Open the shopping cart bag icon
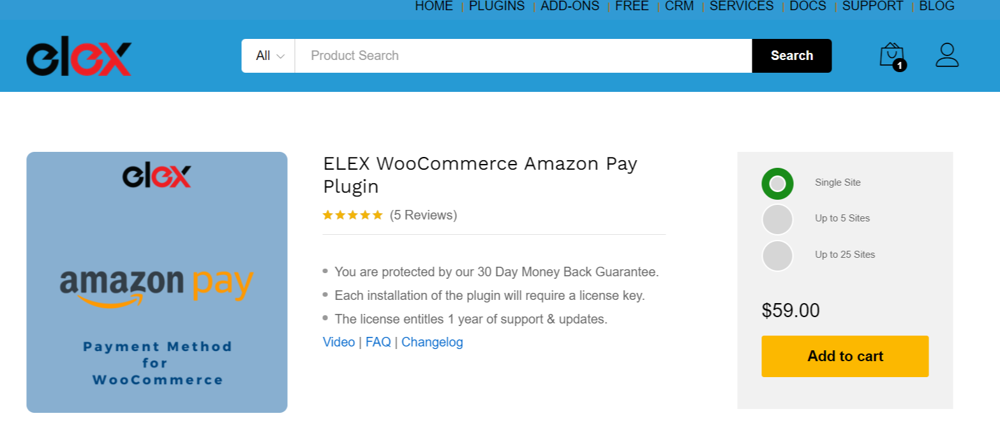 (892, 55)
